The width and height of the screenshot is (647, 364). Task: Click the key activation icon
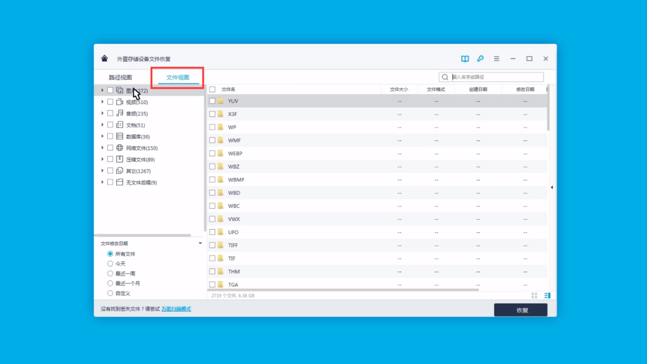480,59
